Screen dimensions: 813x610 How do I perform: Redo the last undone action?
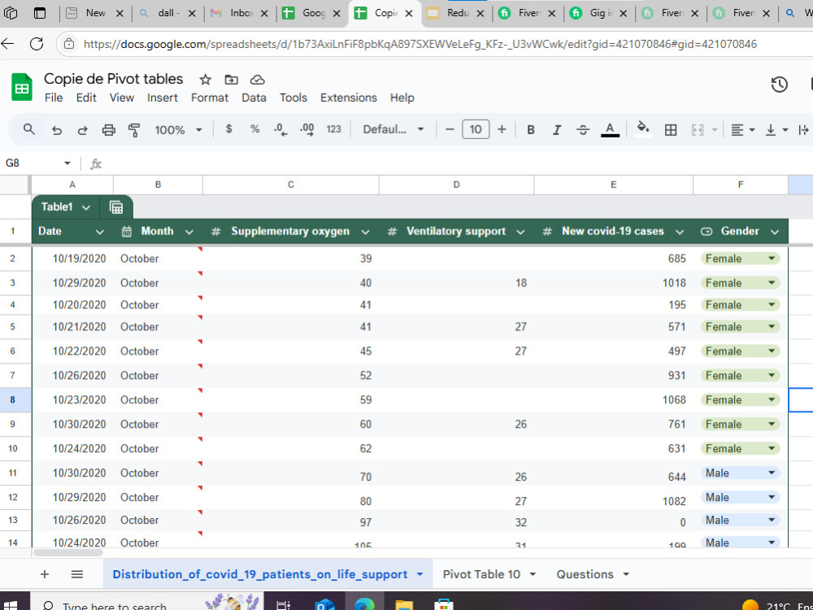pos(82,129)
